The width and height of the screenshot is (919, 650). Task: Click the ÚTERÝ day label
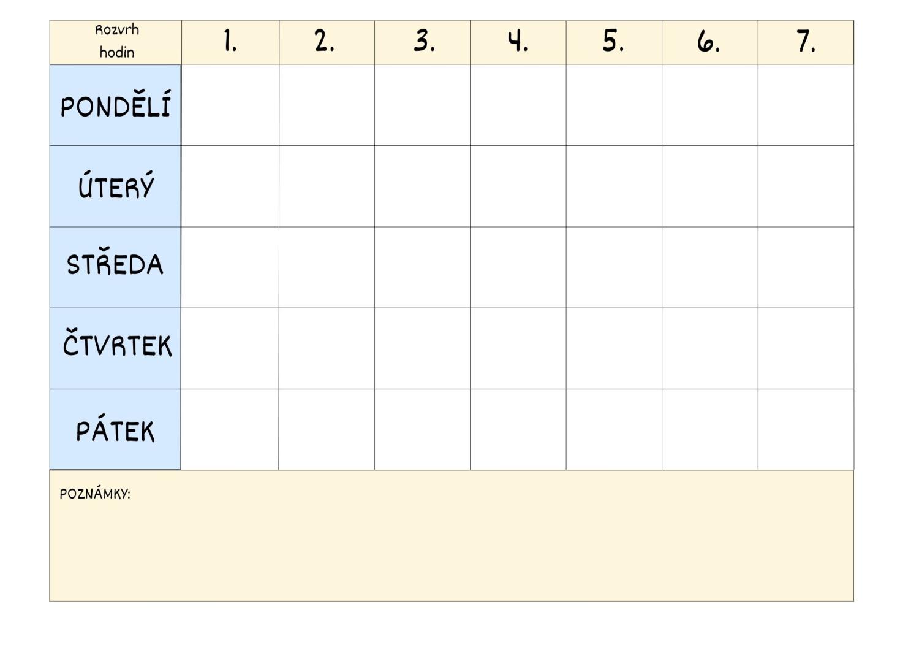pos(115,186)
